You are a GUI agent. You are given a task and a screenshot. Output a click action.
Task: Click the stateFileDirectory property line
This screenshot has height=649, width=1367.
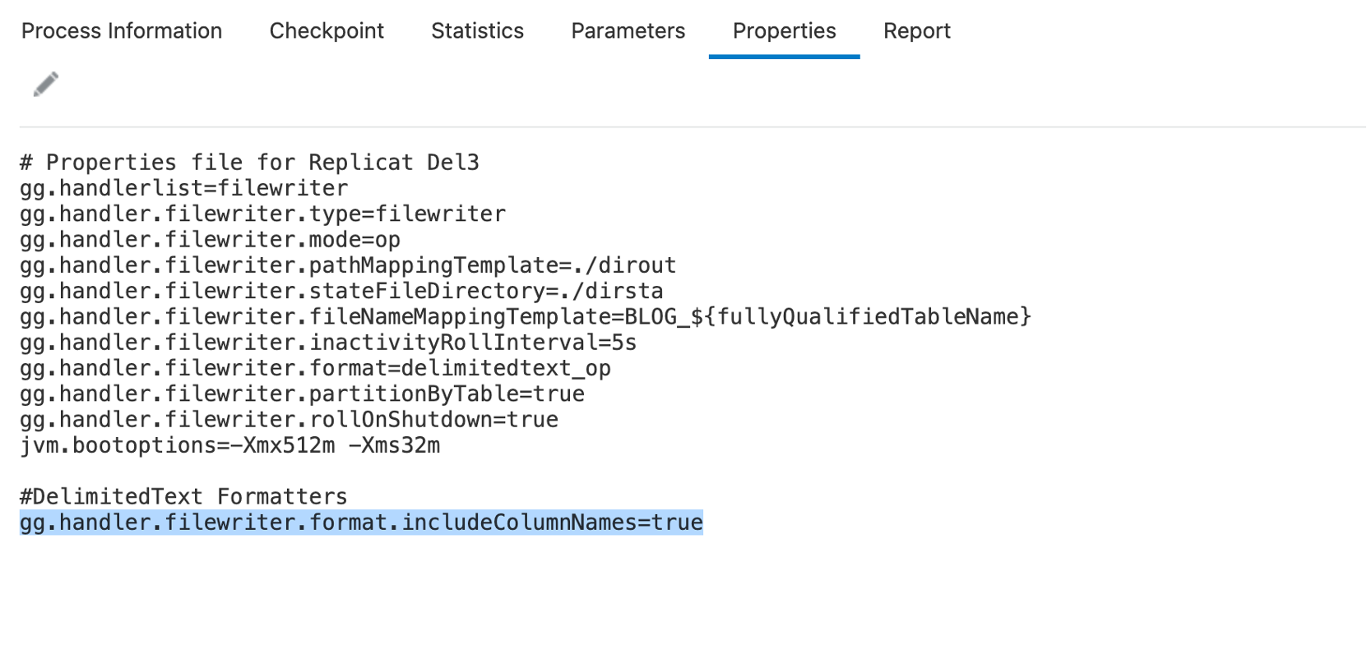pyautogui.click(x=341, y=291)
